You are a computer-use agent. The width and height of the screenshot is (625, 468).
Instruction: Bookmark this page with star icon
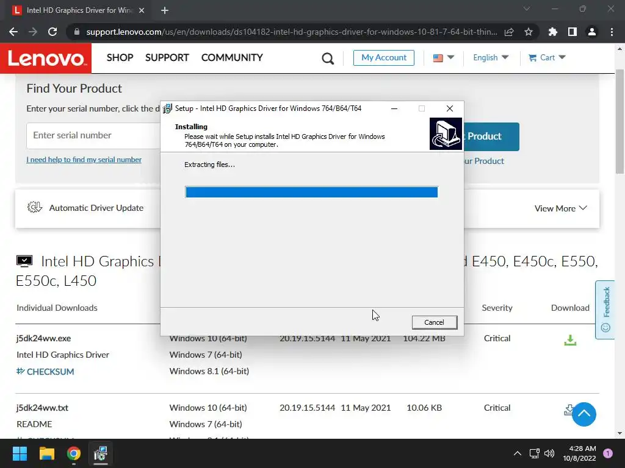[528, 32]
